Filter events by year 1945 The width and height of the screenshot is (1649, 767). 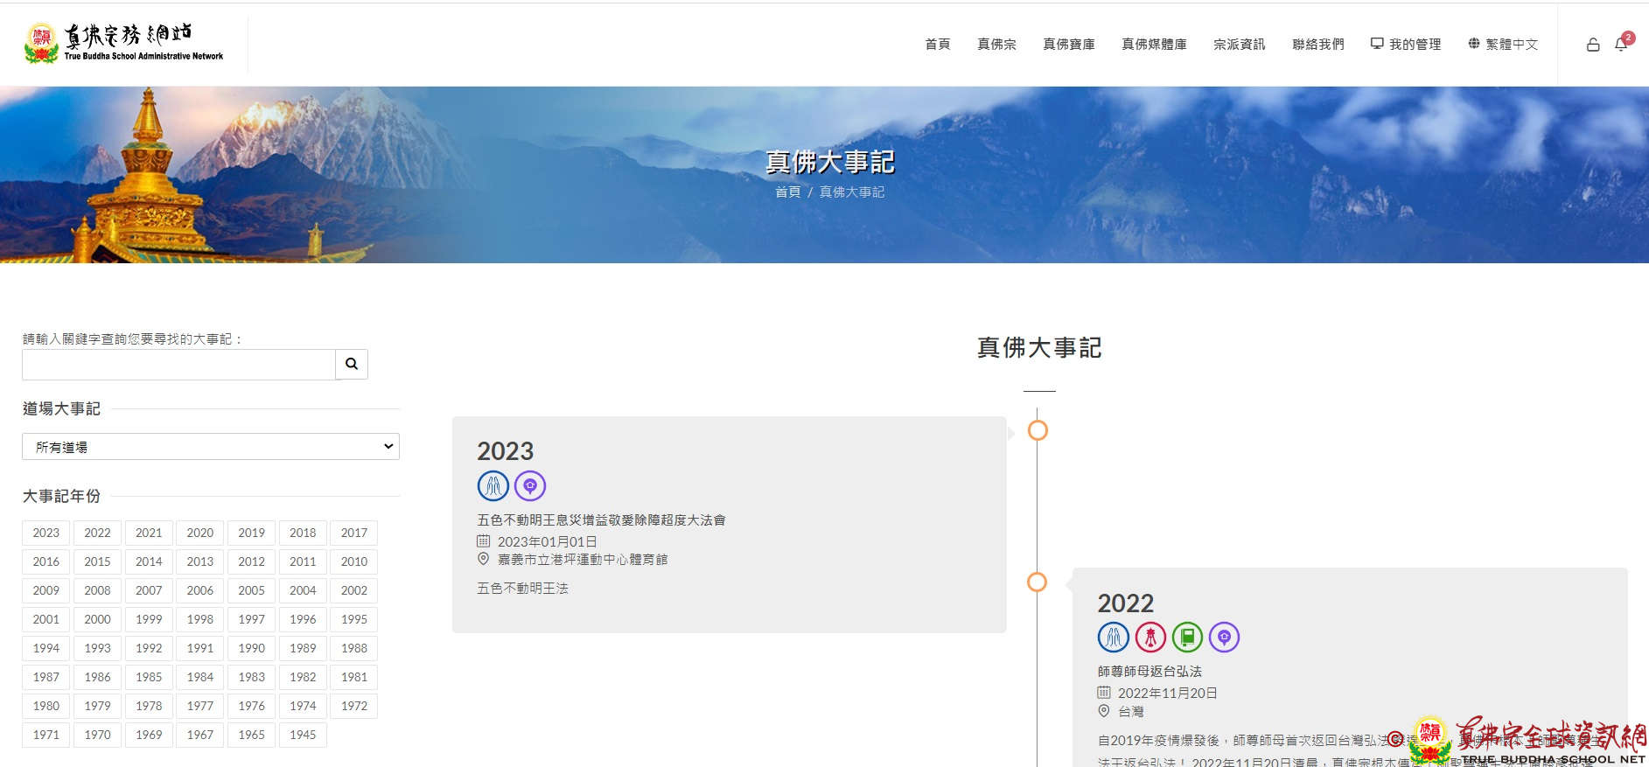(x=303, y=735)
